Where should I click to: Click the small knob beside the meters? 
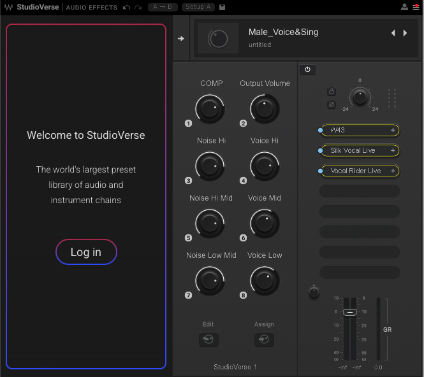pyautogui.click(x=314, y=292)
